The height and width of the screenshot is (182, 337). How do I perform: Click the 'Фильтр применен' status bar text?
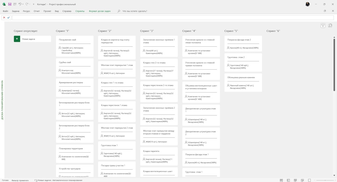[20, 180]
